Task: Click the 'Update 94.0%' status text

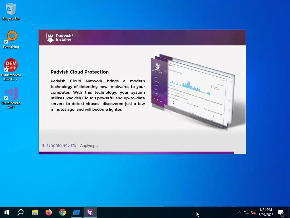Action: [61, 146]
